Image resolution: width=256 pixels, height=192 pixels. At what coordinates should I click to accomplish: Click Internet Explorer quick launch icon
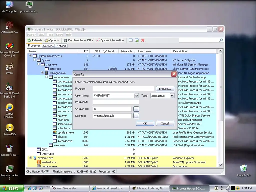[x=29, y=188]
